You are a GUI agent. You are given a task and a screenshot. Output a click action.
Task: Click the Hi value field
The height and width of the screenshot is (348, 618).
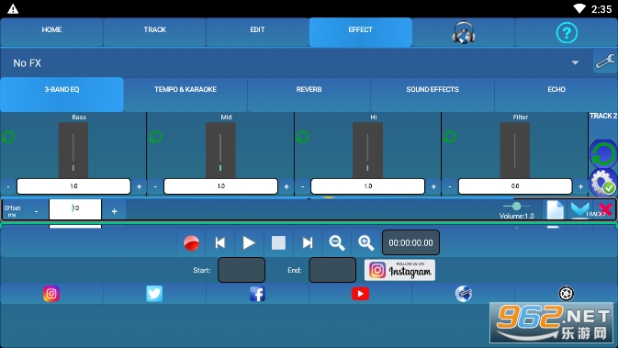click(x=367, y=186)
